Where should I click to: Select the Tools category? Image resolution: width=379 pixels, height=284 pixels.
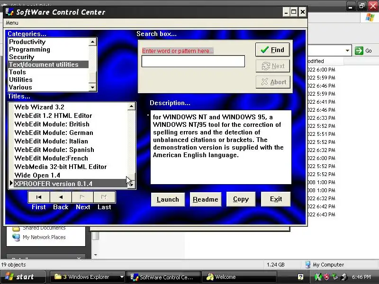[x=48, y=72]
